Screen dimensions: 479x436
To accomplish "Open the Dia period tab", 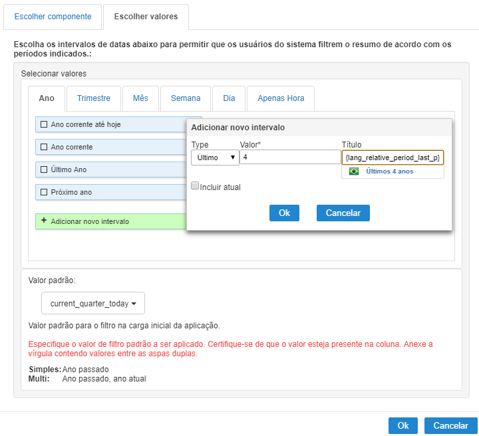I will pyautogui.click(x=229, y=98).
